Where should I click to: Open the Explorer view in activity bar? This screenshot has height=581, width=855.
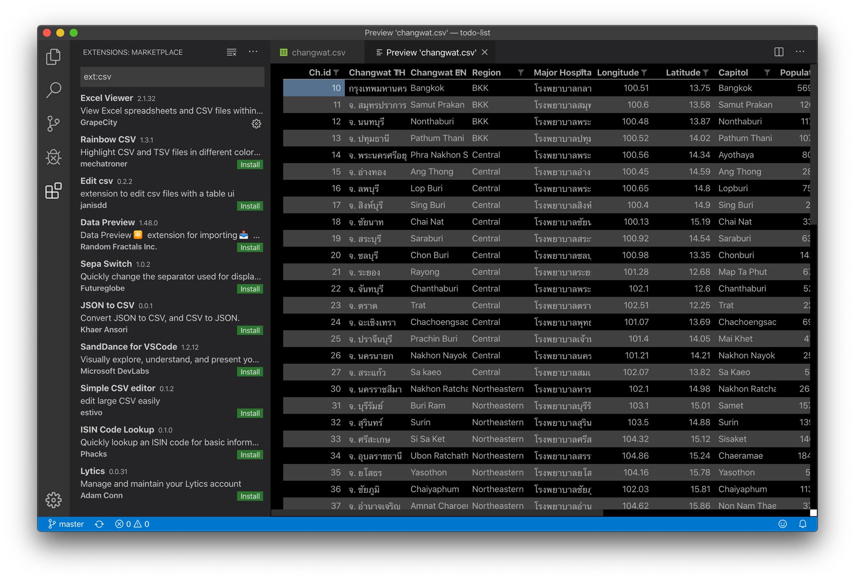point(53,57)
